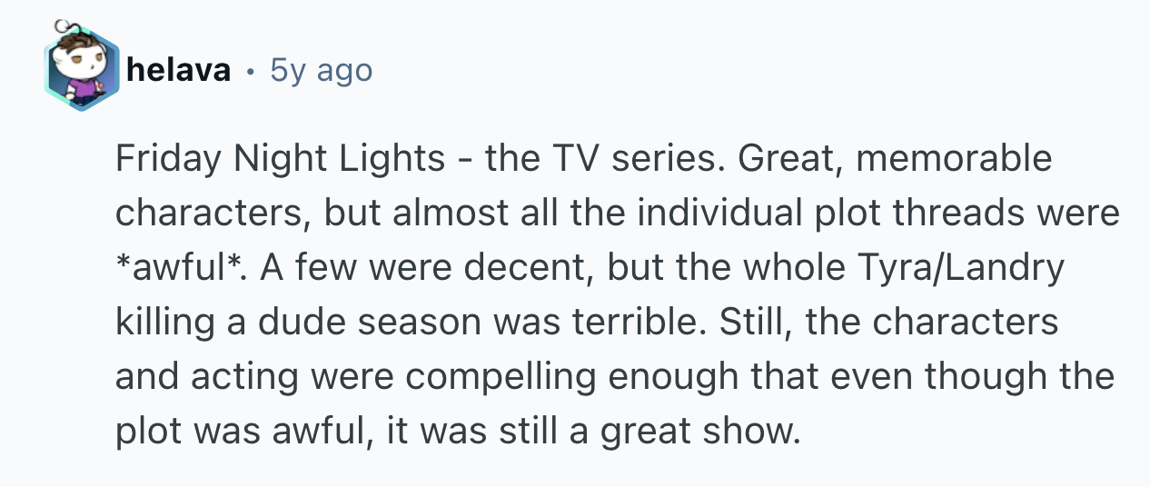Open the helava username profile link

coord(179,70)
